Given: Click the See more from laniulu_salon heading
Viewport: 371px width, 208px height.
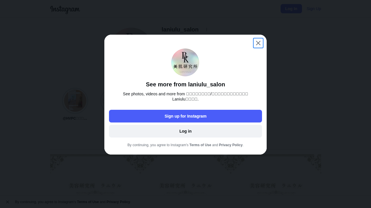Looking at the screenshot, I should click(185, 84).
